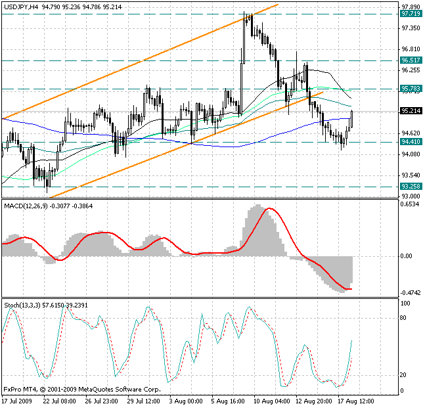Click the Stoch(13,3,3) indicator label

[x=25, y=306]
